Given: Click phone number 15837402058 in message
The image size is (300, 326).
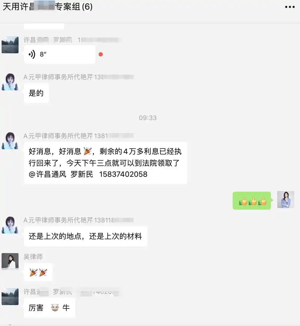Looking at the screenshot, I should click(x=123, y=174).
